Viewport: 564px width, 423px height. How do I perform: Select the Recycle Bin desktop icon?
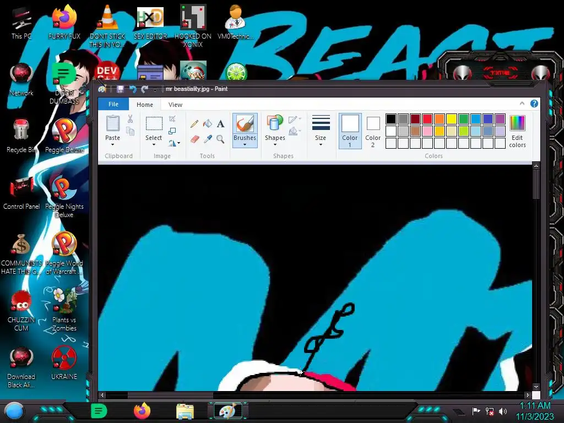click(21, 137)
